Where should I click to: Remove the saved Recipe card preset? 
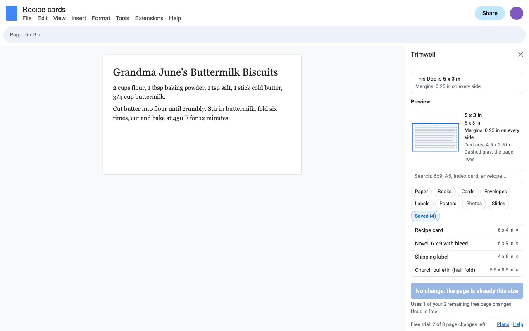(517, 230)
